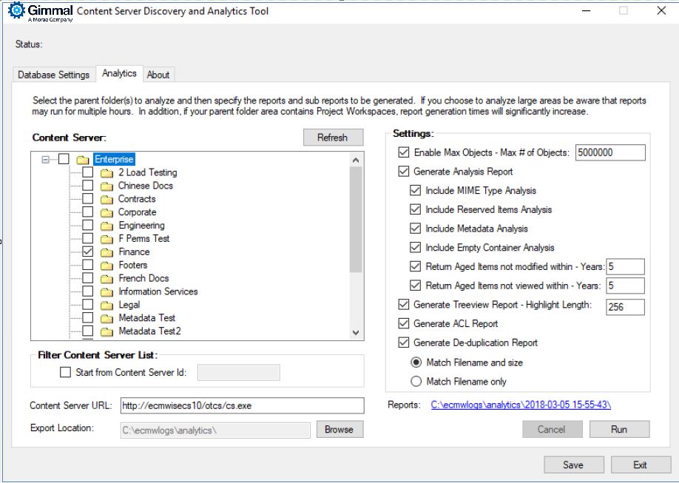The height and width of the screenshot is (483, 679).
Task: Click the Information Services folder icon
Action: (x=107, y=291)
